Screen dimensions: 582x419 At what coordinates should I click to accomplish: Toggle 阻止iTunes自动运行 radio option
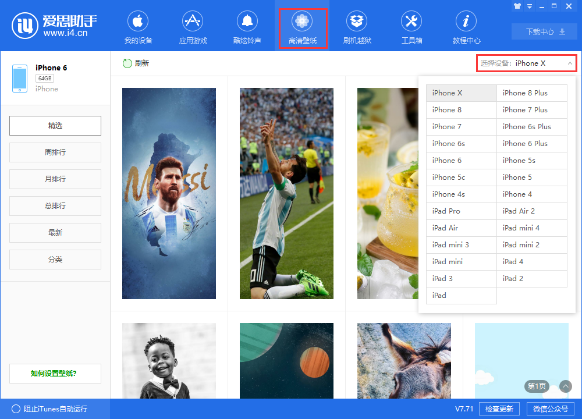(16, 409)
